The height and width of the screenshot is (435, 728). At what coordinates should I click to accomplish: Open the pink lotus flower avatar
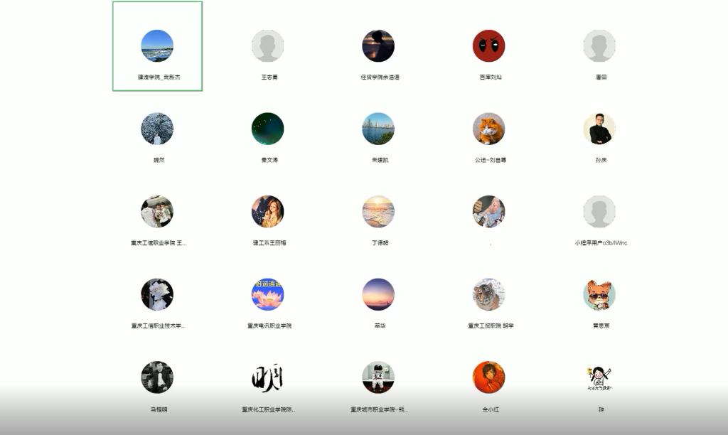(x=268, y=294)
